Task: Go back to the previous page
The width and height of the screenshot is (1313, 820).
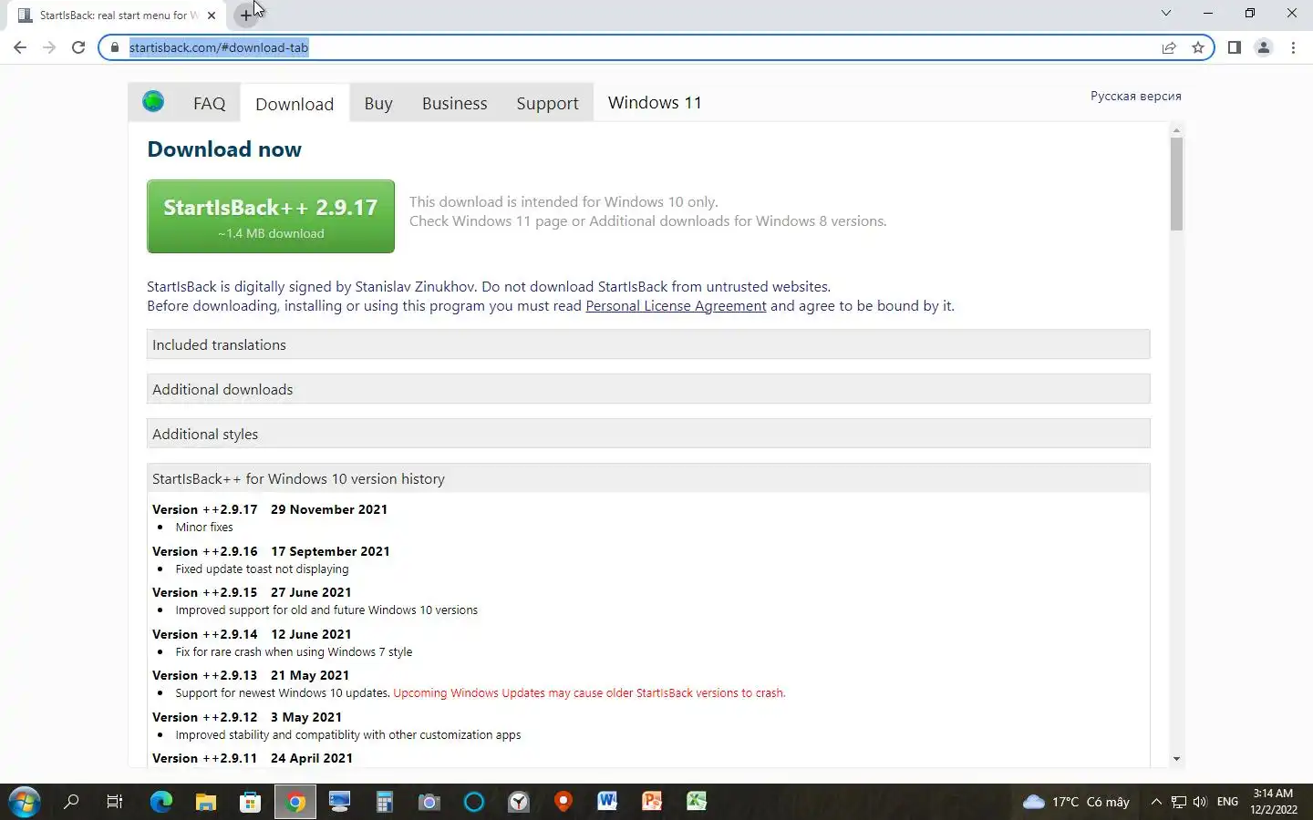Action: [x=20, y=47]
